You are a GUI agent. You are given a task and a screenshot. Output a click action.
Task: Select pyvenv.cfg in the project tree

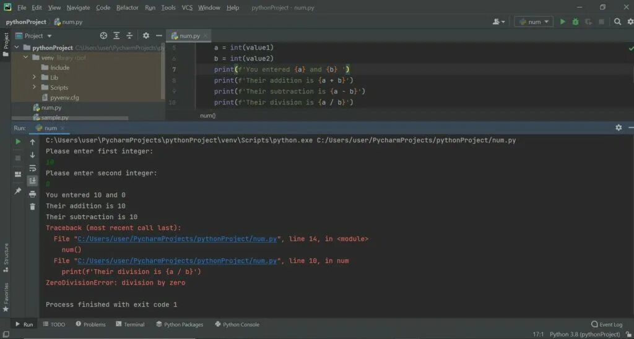point(60,97)
